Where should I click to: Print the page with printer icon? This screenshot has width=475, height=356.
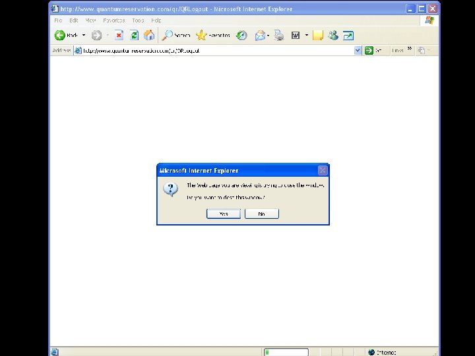pyautogui.click(x=279, y=36)
